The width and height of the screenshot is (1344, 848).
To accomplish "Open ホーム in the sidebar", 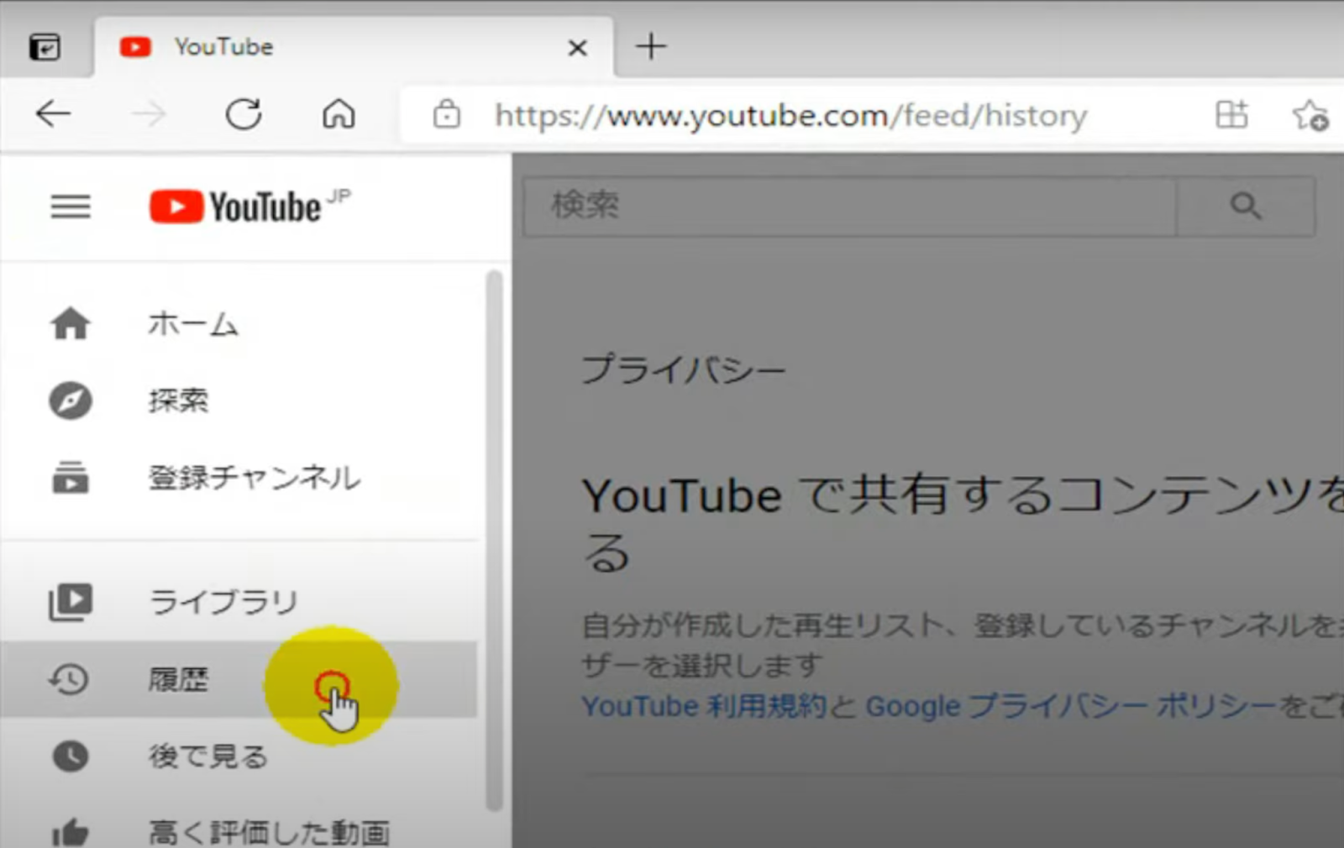I will tap(239, 324).
